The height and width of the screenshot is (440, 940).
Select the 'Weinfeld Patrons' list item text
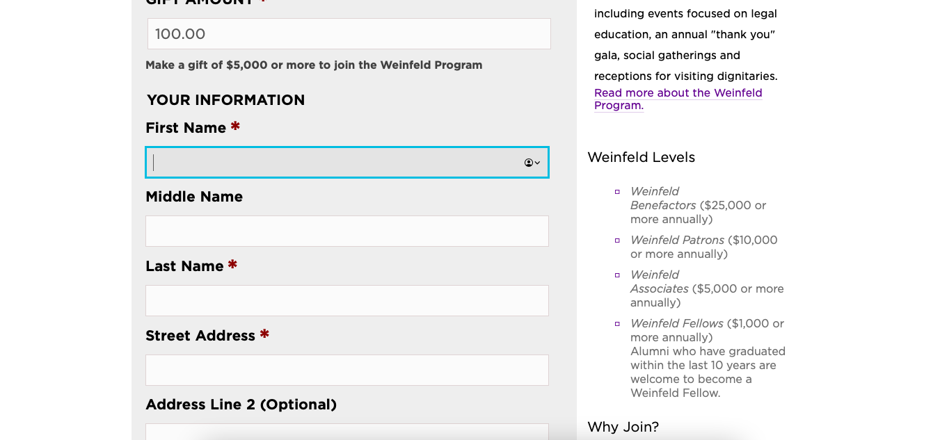click(x=704, y=247)
